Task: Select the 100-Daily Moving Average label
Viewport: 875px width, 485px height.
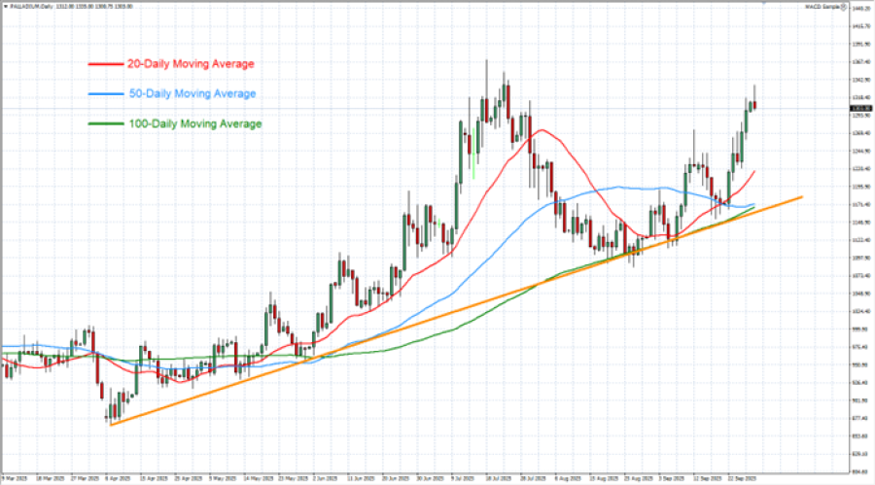Action: point(194,124)
